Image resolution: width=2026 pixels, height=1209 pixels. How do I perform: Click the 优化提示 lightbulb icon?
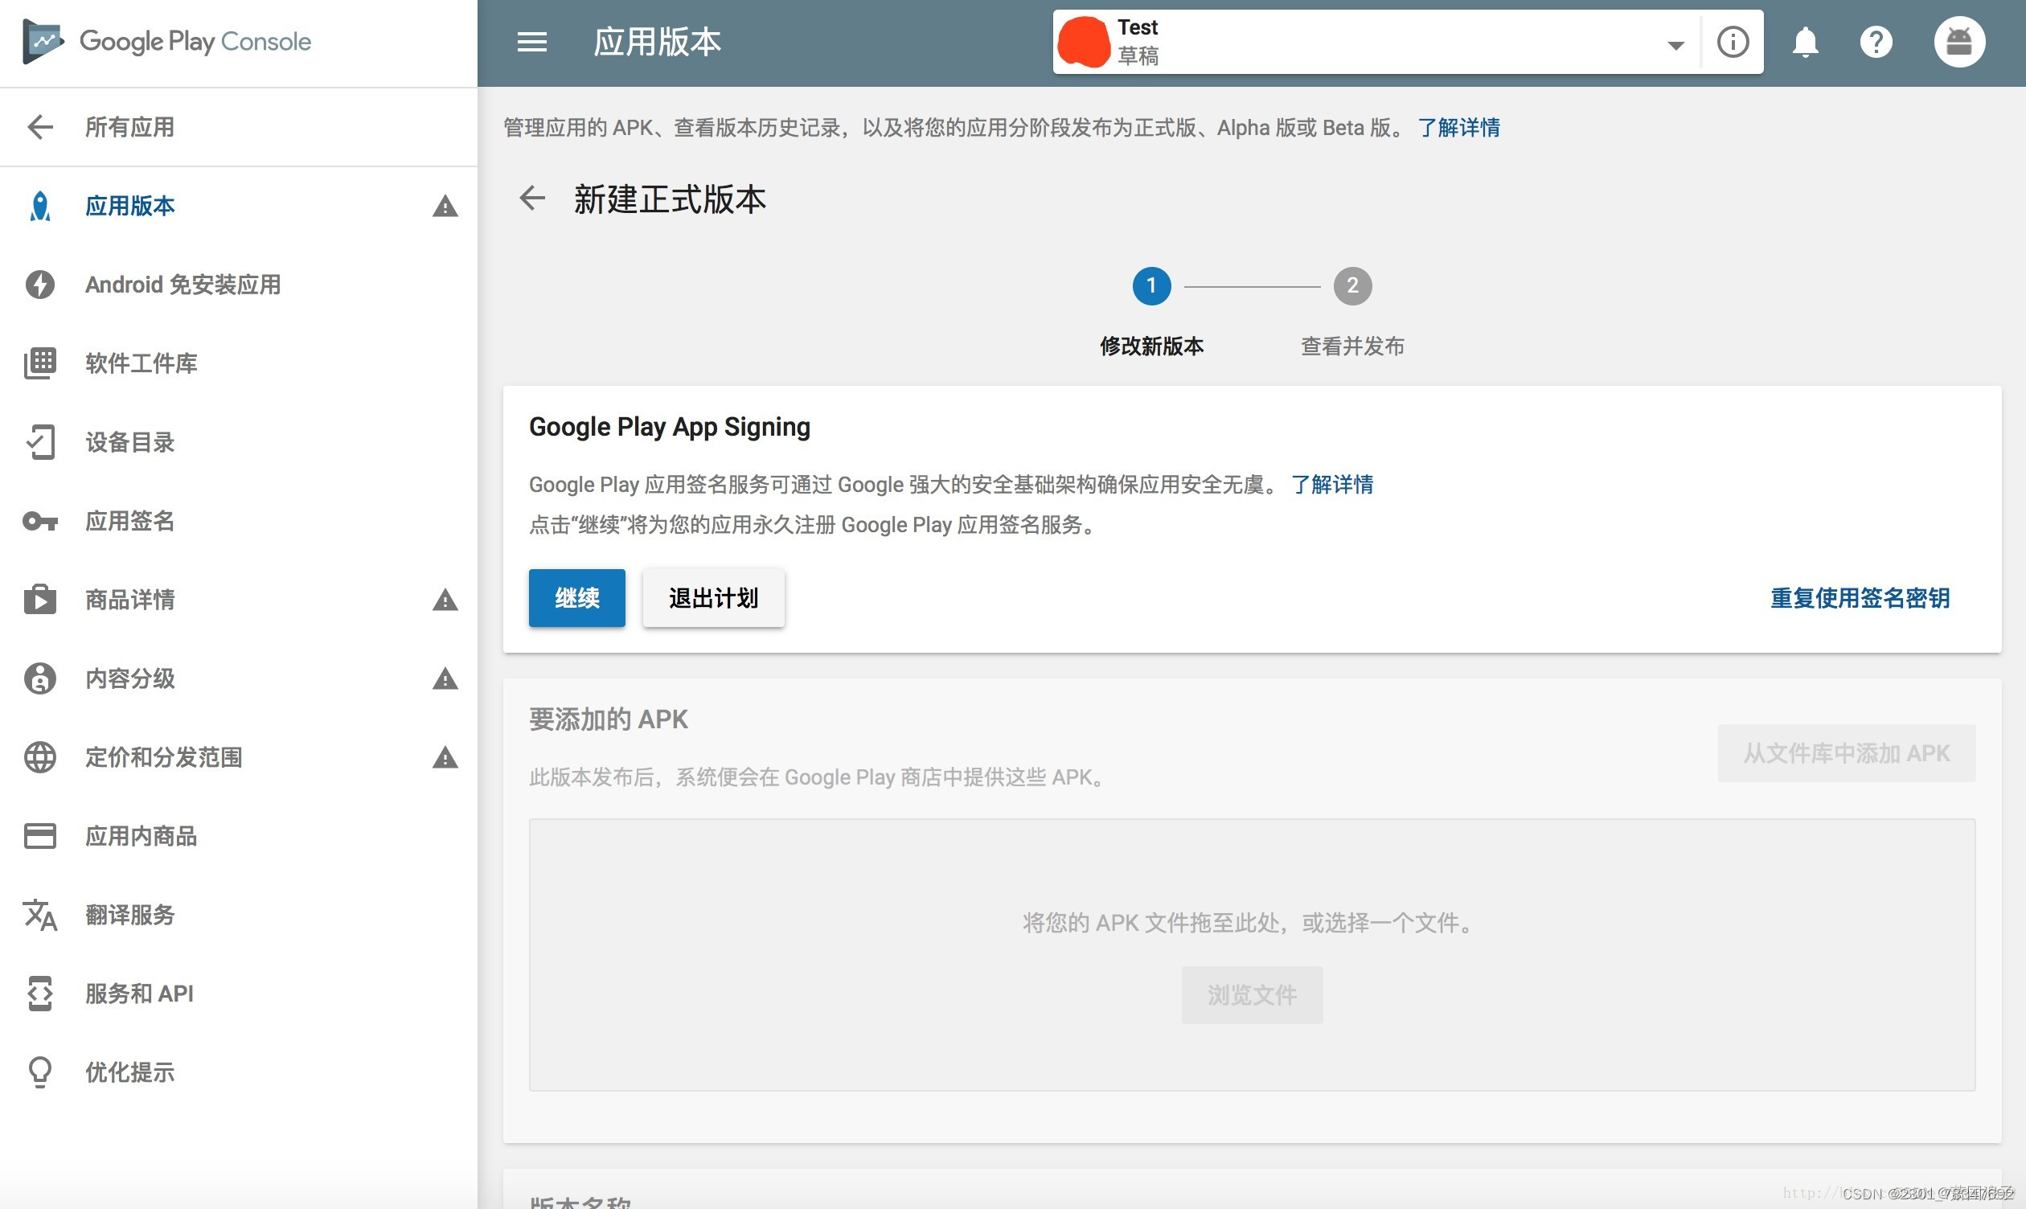click(39, 1071)
